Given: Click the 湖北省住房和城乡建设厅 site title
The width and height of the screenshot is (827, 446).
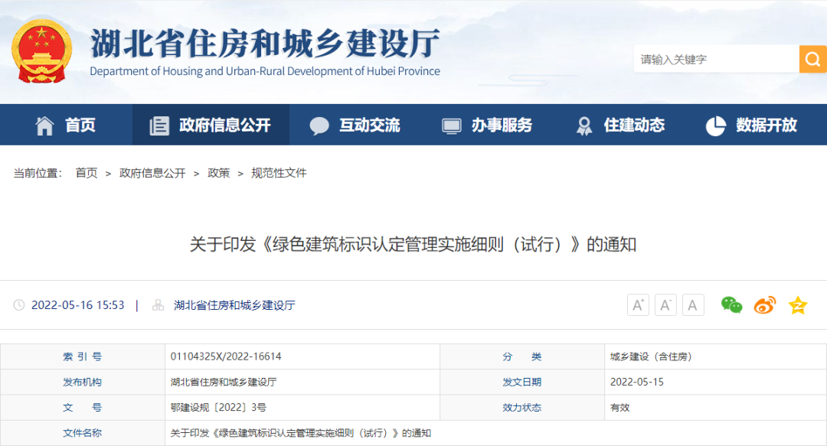Looking at the screenshot, I should pyautogui.click(x=265, y=44).
